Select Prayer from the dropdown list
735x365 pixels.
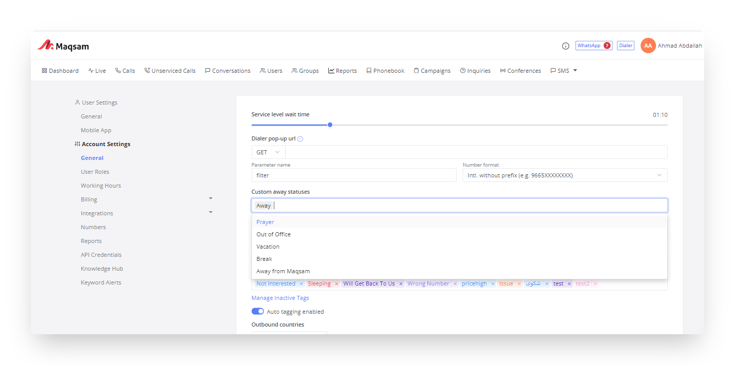(460, 222)
